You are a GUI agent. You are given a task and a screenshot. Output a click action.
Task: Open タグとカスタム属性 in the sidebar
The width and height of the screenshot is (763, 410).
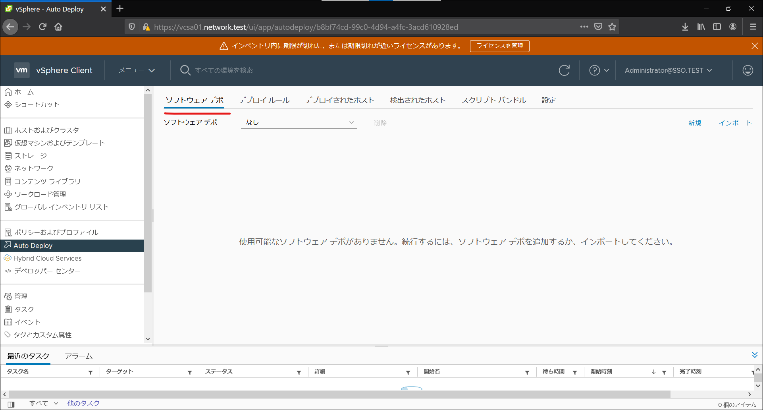pyautogui.click(x=38, y=335)
